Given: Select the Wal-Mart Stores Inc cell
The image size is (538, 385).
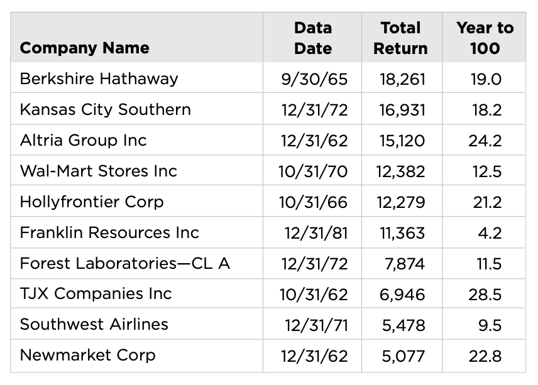Looking at the screenshot, I should pos(99,171).
